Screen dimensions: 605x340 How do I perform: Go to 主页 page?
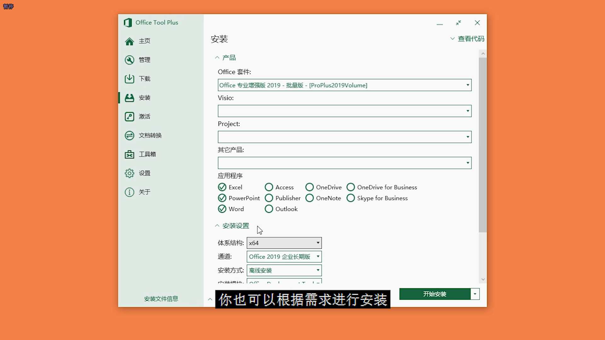145,41
